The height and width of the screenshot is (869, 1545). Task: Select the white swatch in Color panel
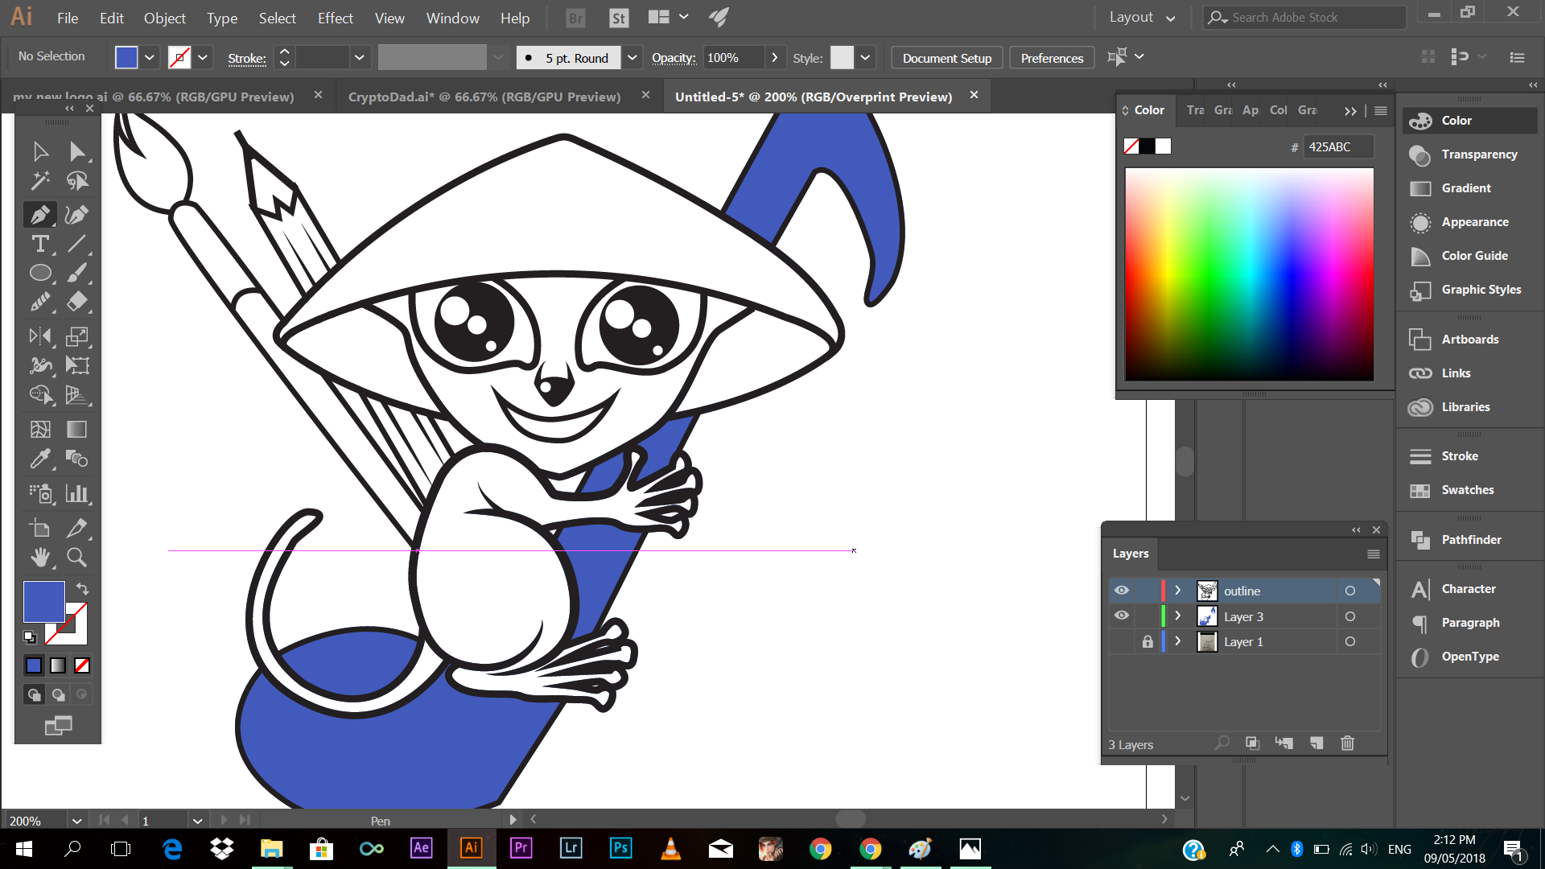click(x=1163, y=146)
